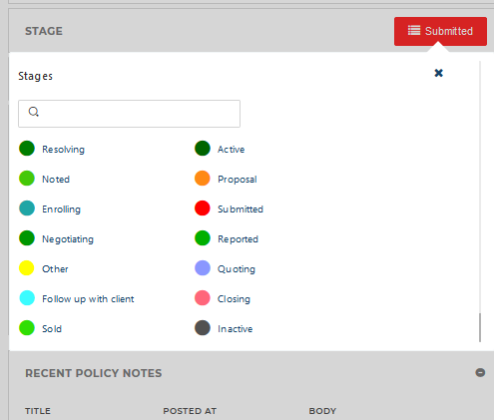Select the gray Inactive color dot

click(203, 328)
